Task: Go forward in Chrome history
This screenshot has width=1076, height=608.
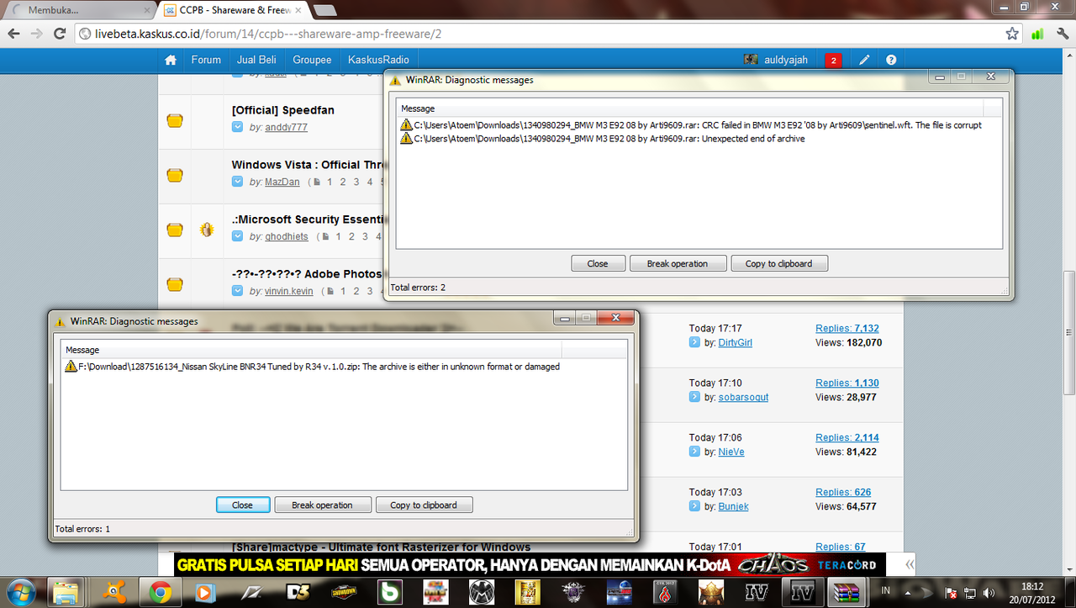Action: click(37, 34)
